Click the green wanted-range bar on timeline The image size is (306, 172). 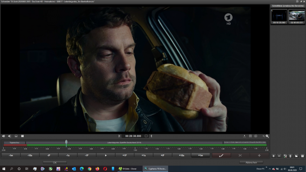[147, 145]
